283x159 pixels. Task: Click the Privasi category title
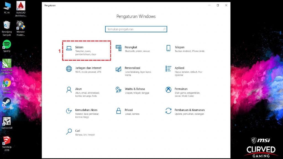click(129, 110)
